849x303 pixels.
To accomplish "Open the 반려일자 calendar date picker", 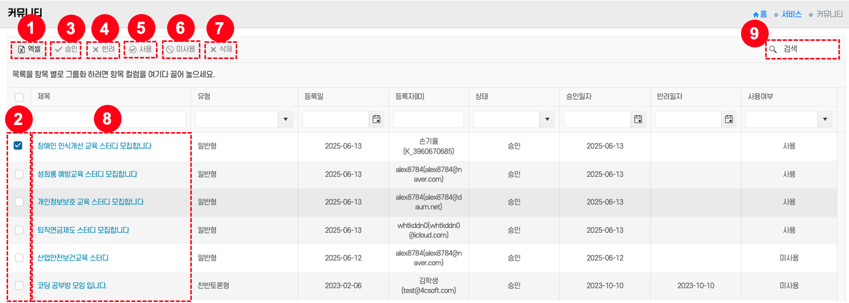I will [x=729, y=119].
